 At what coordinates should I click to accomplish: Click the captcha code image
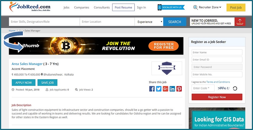tap(224, 88)
